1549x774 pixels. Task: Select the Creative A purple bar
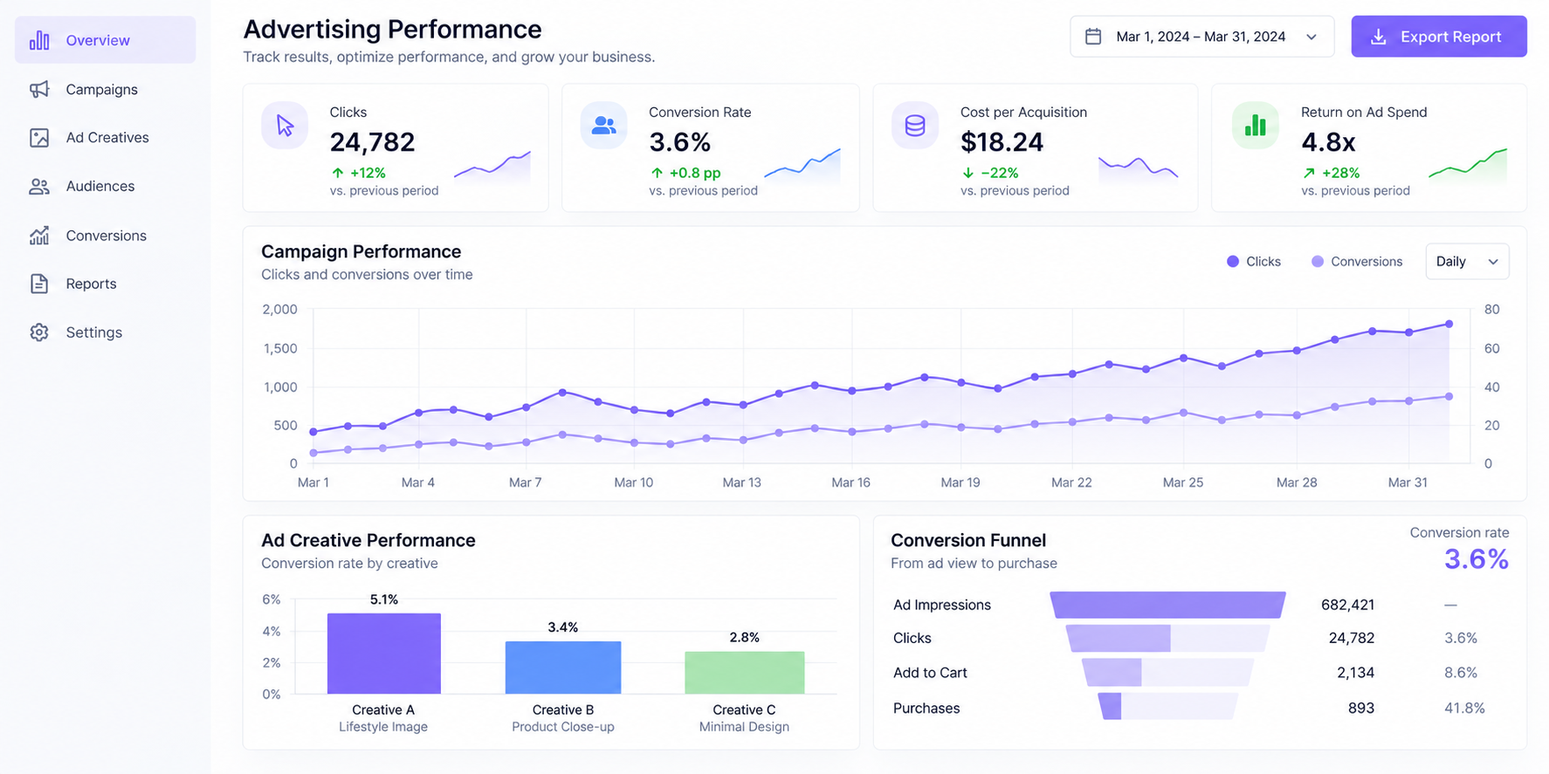[x=384, y=654]
